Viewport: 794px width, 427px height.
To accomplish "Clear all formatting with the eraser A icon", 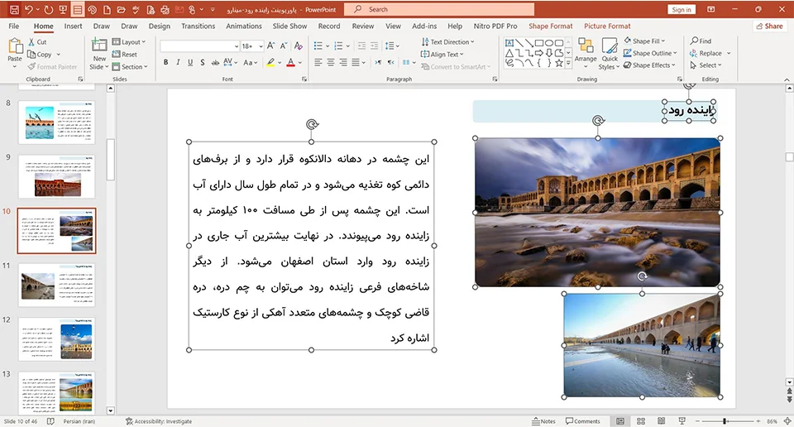I will click(299, 46).
